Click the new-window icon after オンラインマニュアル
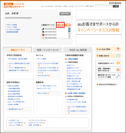This screenshot has width=126, height=133. tap(45, 120)
